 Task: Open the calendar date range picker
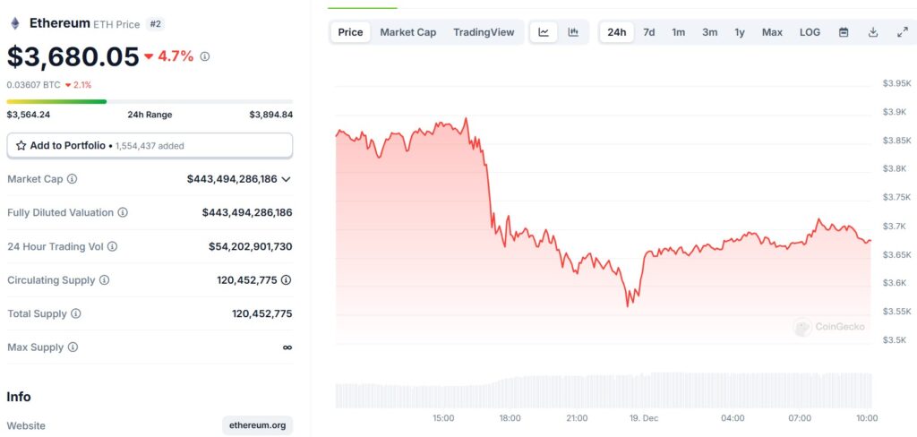pyautogui.click(x=844, y=32)
